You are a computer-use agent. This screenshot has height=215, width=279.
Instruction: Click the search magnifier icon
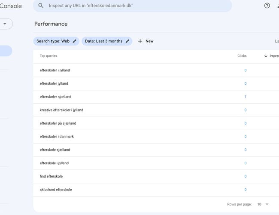pos(41,6)
